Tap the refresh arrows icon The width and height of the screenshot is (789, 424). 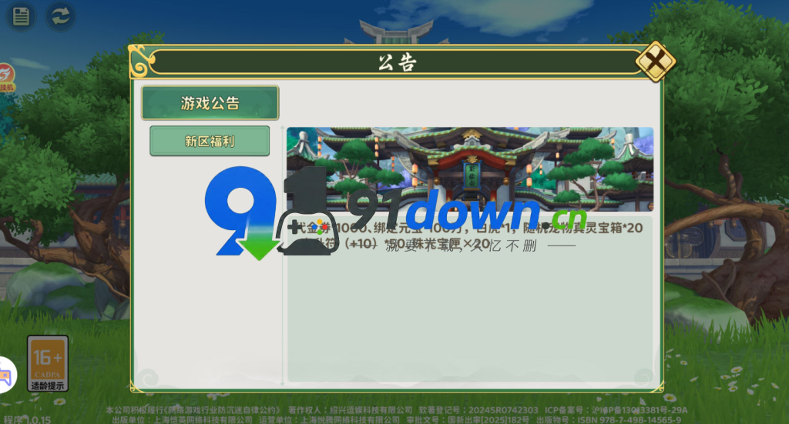(60, 16)
